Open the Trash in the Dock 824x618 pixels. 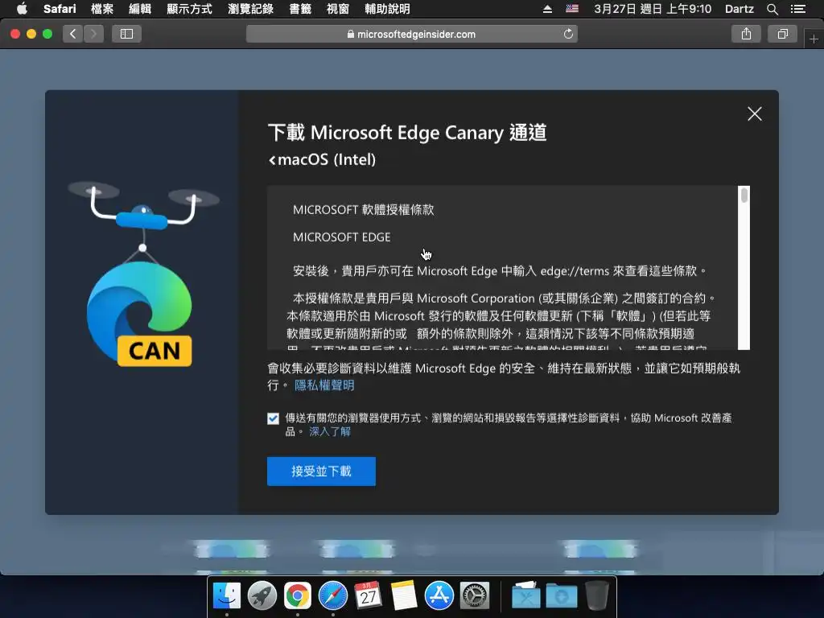(596, 596)
